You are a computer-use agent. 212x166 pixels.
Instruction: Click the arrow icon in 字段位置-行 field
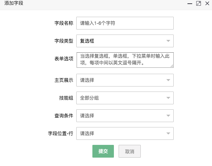pyautogui.click(x=168, y=133)
